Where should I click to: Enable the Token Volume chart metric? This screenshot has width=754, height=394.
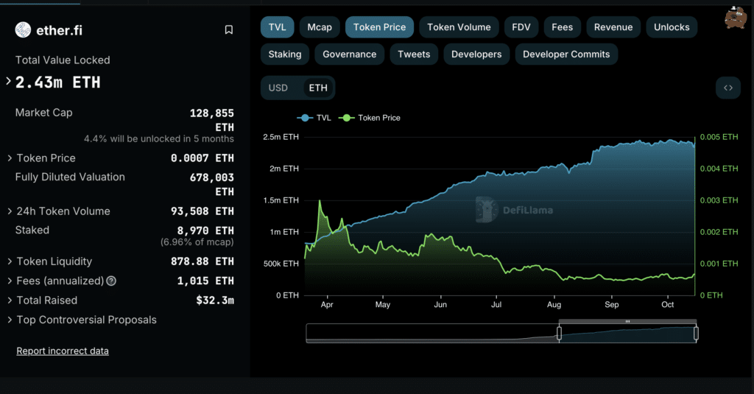tap(459, 27)
